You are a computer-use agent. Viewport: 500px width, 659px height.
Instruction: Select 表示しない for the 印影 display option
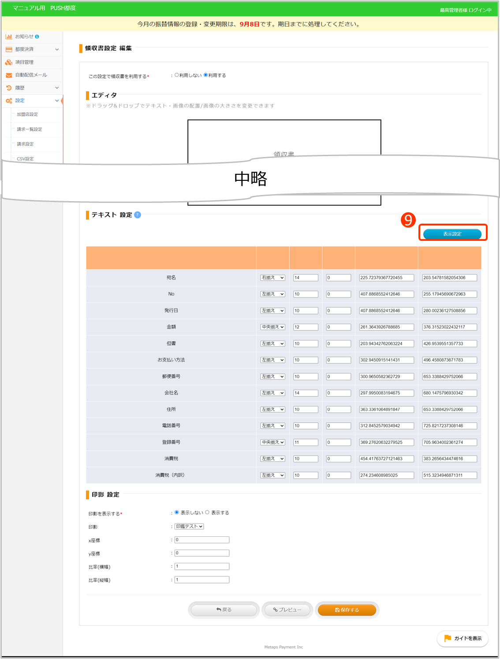click(177, 513)
